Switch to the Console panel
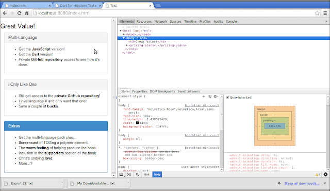Viewport: 330px width, 191px height. pos(231,22)
